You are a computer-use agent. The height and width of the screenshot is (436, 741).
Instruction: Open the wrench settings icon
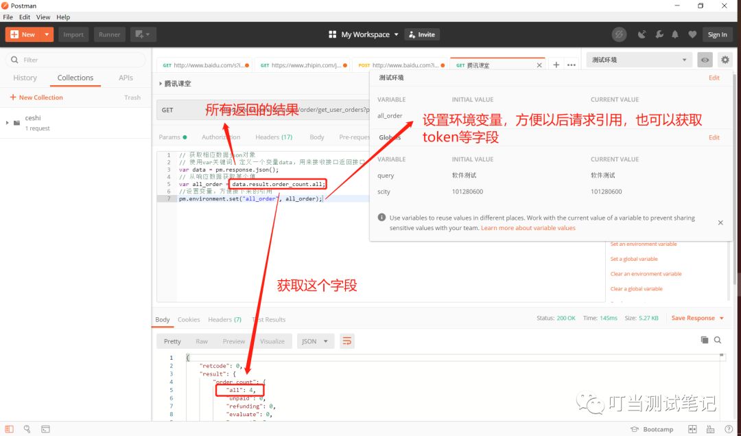[x=659, y=34]
